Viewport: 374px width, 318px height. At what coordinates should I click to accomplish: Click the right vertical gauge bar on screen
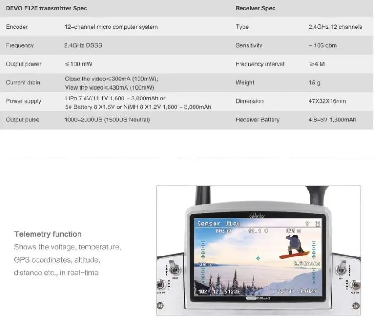pos(314,263)
